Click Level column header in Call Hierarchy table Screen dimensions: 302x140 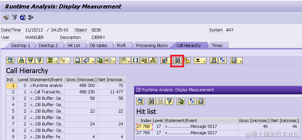tap(23, 80)
